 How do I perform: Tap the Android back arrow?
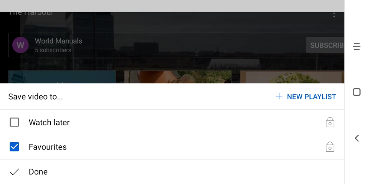(357, 138)
